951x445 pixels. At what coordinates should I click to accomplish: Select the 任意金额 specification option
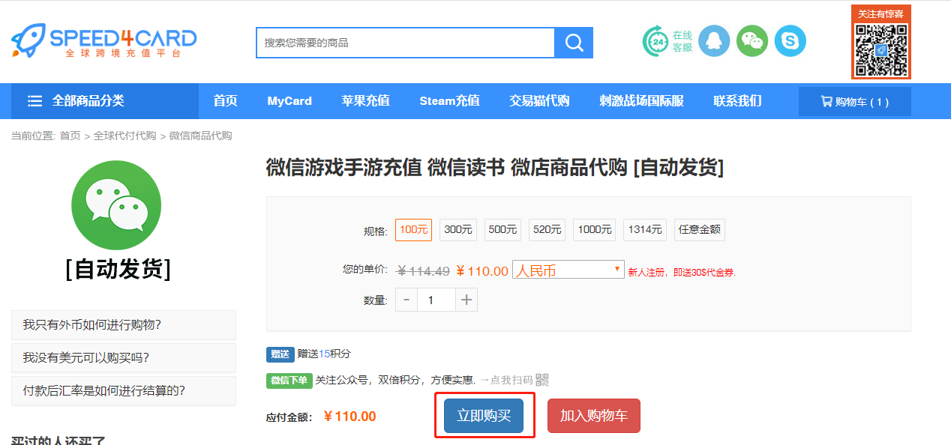(700, 230)
